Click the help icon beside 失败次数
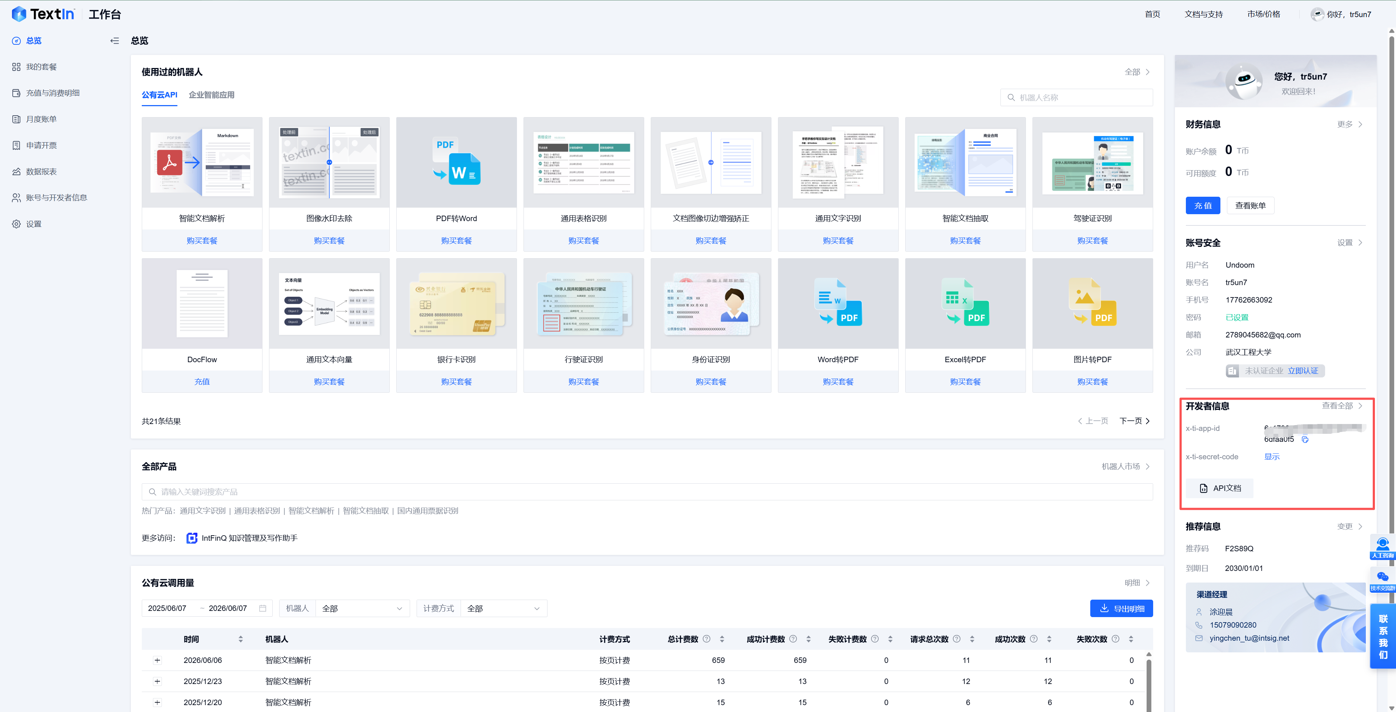 (1115, 639)
